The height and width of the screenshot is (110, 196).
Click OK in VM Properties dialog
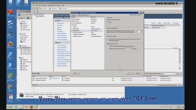click(x=129, y=73)
